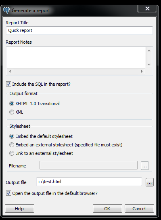
Task: Browse for output file with ellipsis button
Action: click(150, 182)
